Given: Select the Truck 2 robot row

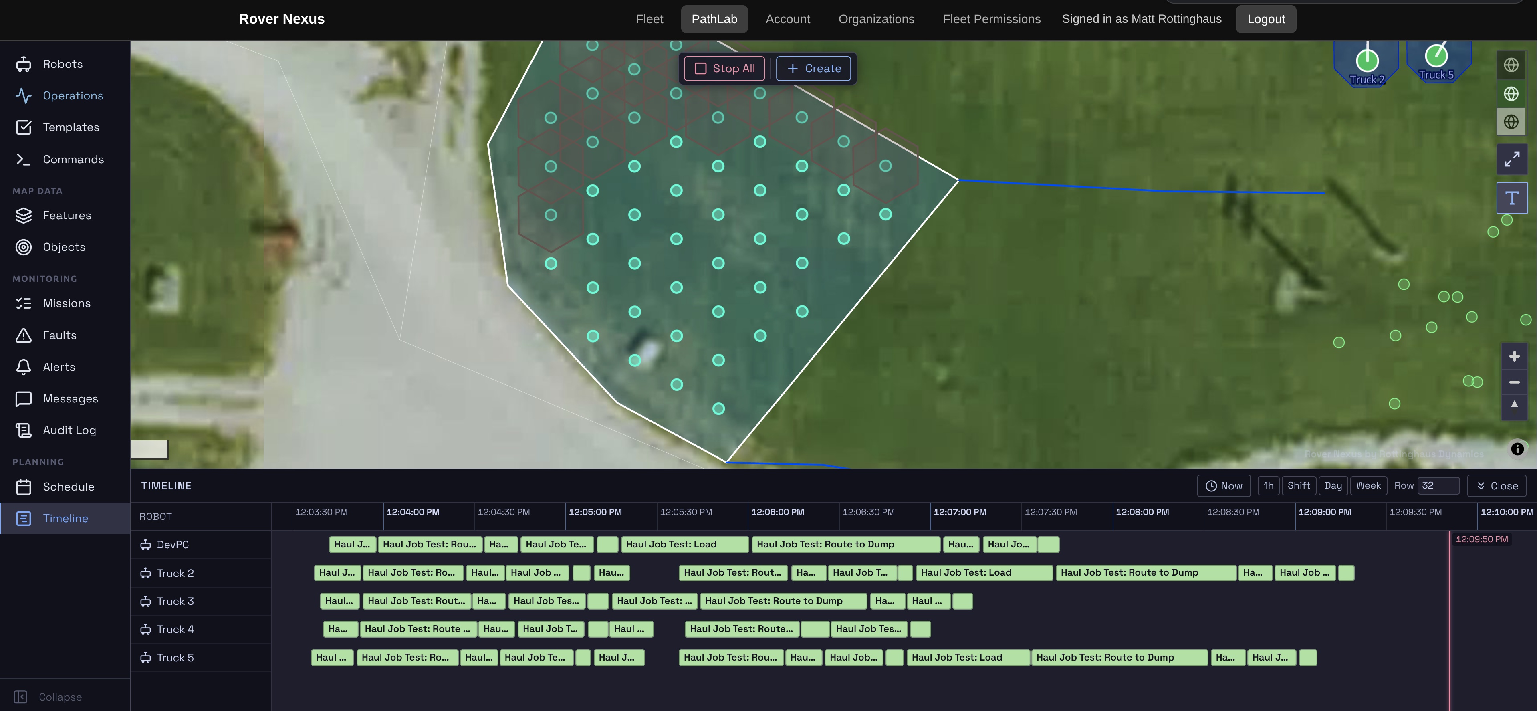Looking at the screenshot, I should pos(200,573).
